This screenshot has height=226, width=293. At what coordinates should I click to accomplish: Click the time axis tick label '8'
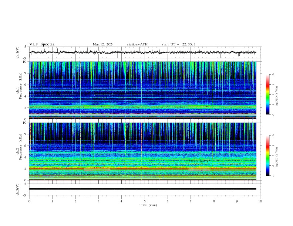pyautogui.click(x=214, y=201)
